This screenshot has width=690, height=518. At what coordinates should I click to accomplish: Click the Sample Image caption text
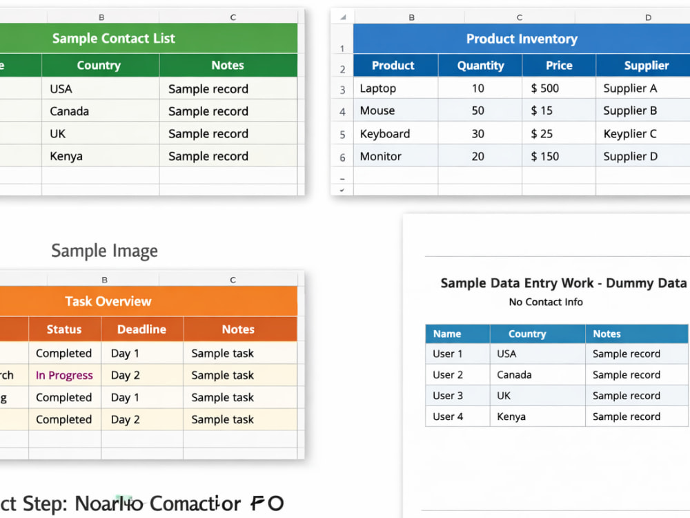(x=104, y=251)
